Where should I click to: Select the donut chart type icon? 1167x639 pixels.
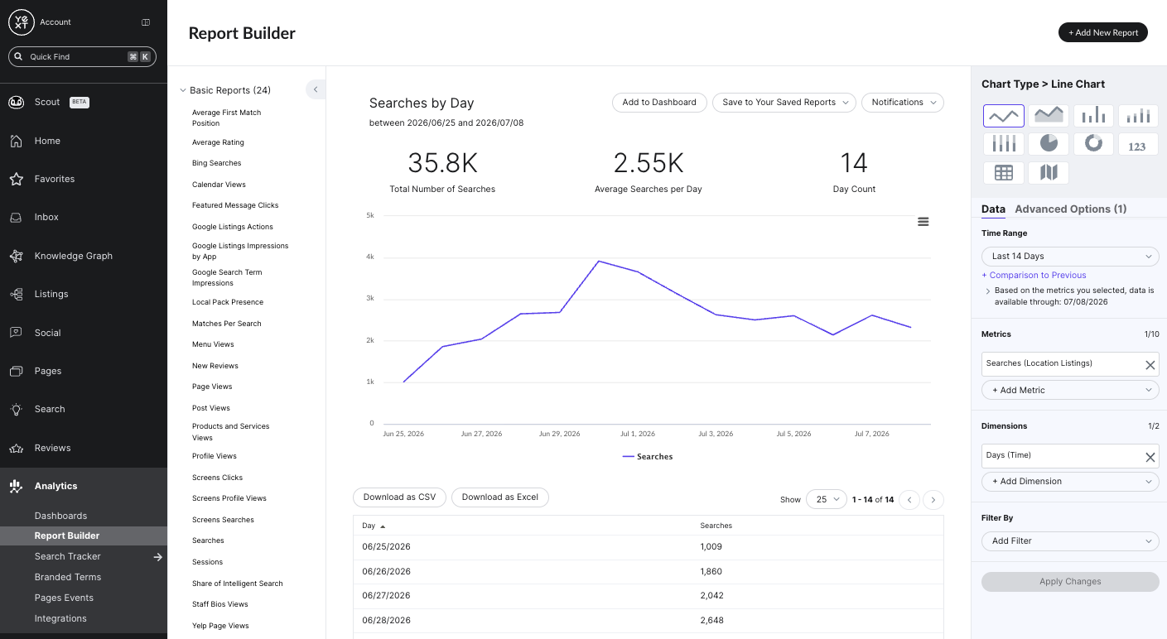point(1093,144)
